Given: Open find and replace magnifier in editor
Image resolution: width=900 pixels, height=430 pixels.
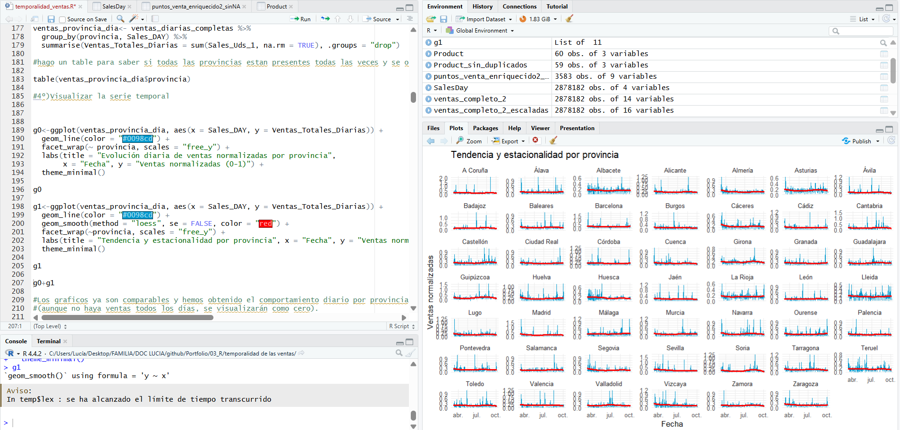Looking at the screenshot, I should click(120, 19).
